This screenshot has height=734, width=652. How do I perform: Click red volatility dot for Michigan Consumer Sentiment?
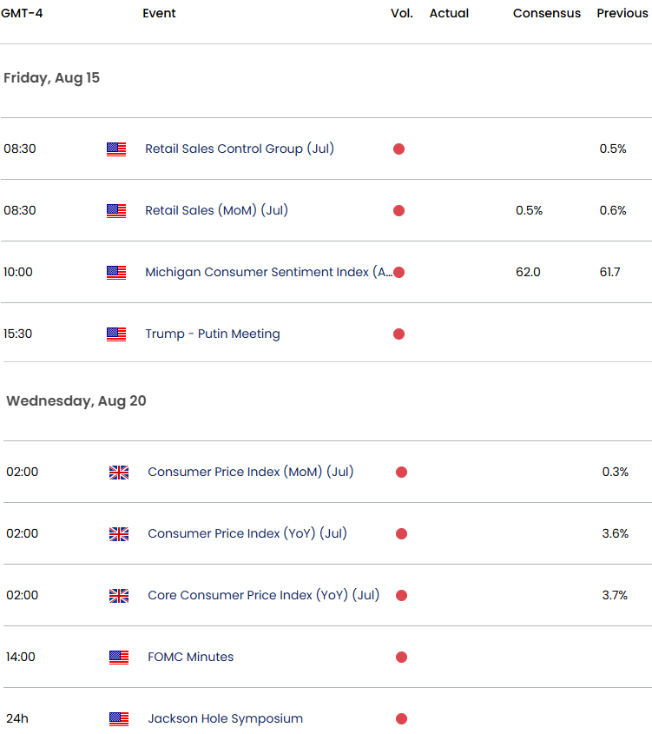coord(399,273)
